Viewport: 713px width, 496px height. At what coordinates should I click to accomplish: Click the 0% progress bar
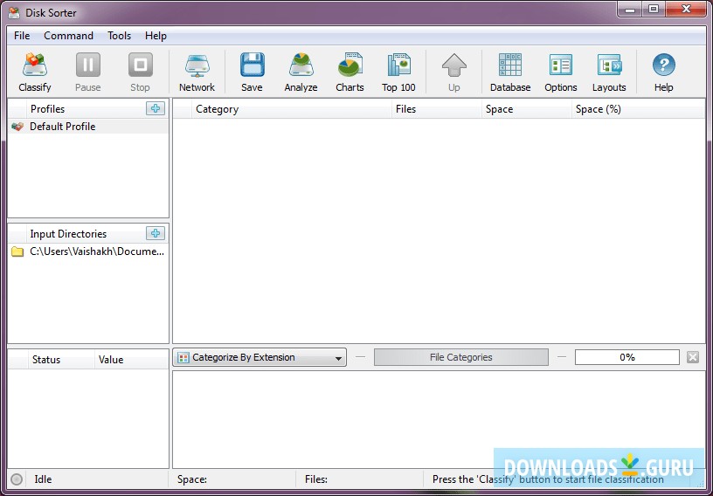[627, 357]
